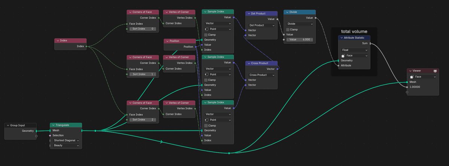Image resolution: width=449 pixels, height=166 pixels.
Task: Click the Index node's output socket
Action: (x=86, y=47)
